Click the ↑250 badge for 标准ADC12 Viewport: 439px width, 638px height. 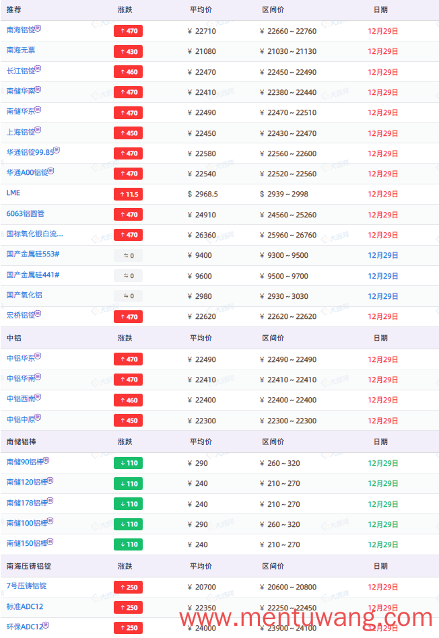tap(129, 608)
